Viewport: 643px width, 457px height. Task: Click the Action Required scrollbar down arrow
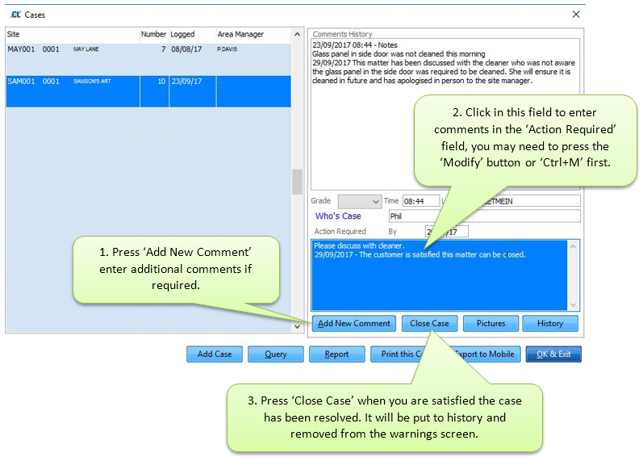click(x=574, y=305)
